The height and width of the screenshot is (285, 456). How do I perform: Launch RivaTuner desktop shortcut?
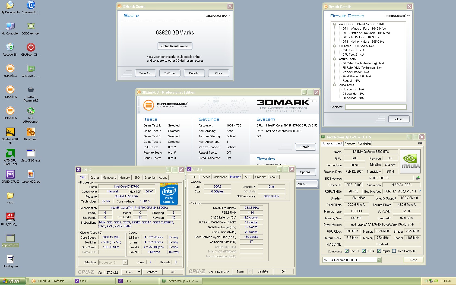tap(31, 134)
